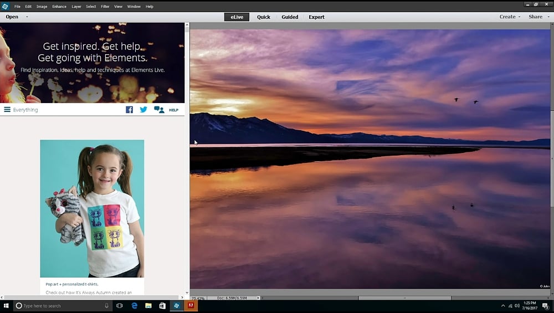Image resolution: width=554 pixels, height=313 pixels.
Task: Open the Image menu
Action: tap(42, 6)
